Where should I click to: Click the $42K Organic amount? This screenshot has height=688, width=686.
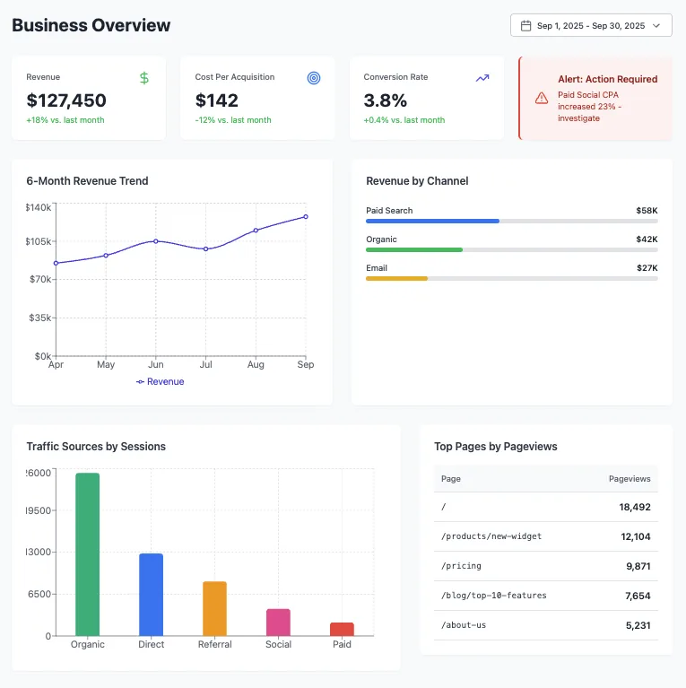coord(647,239)
